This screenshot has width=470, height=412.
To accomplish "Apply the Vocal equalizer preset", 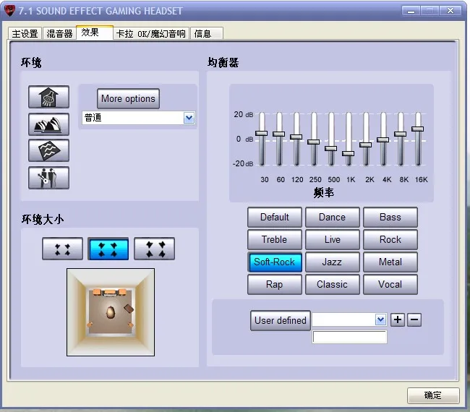I will [x=390, y=284].
